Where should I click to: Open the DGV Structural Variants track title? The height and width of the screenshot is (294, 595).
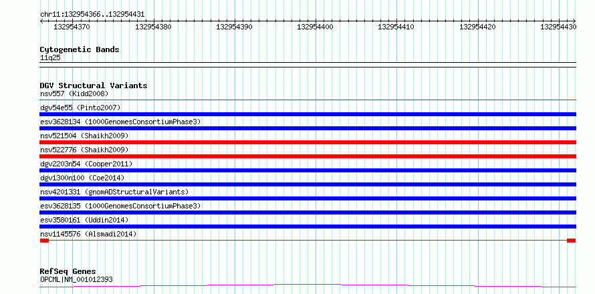point(94,86)
